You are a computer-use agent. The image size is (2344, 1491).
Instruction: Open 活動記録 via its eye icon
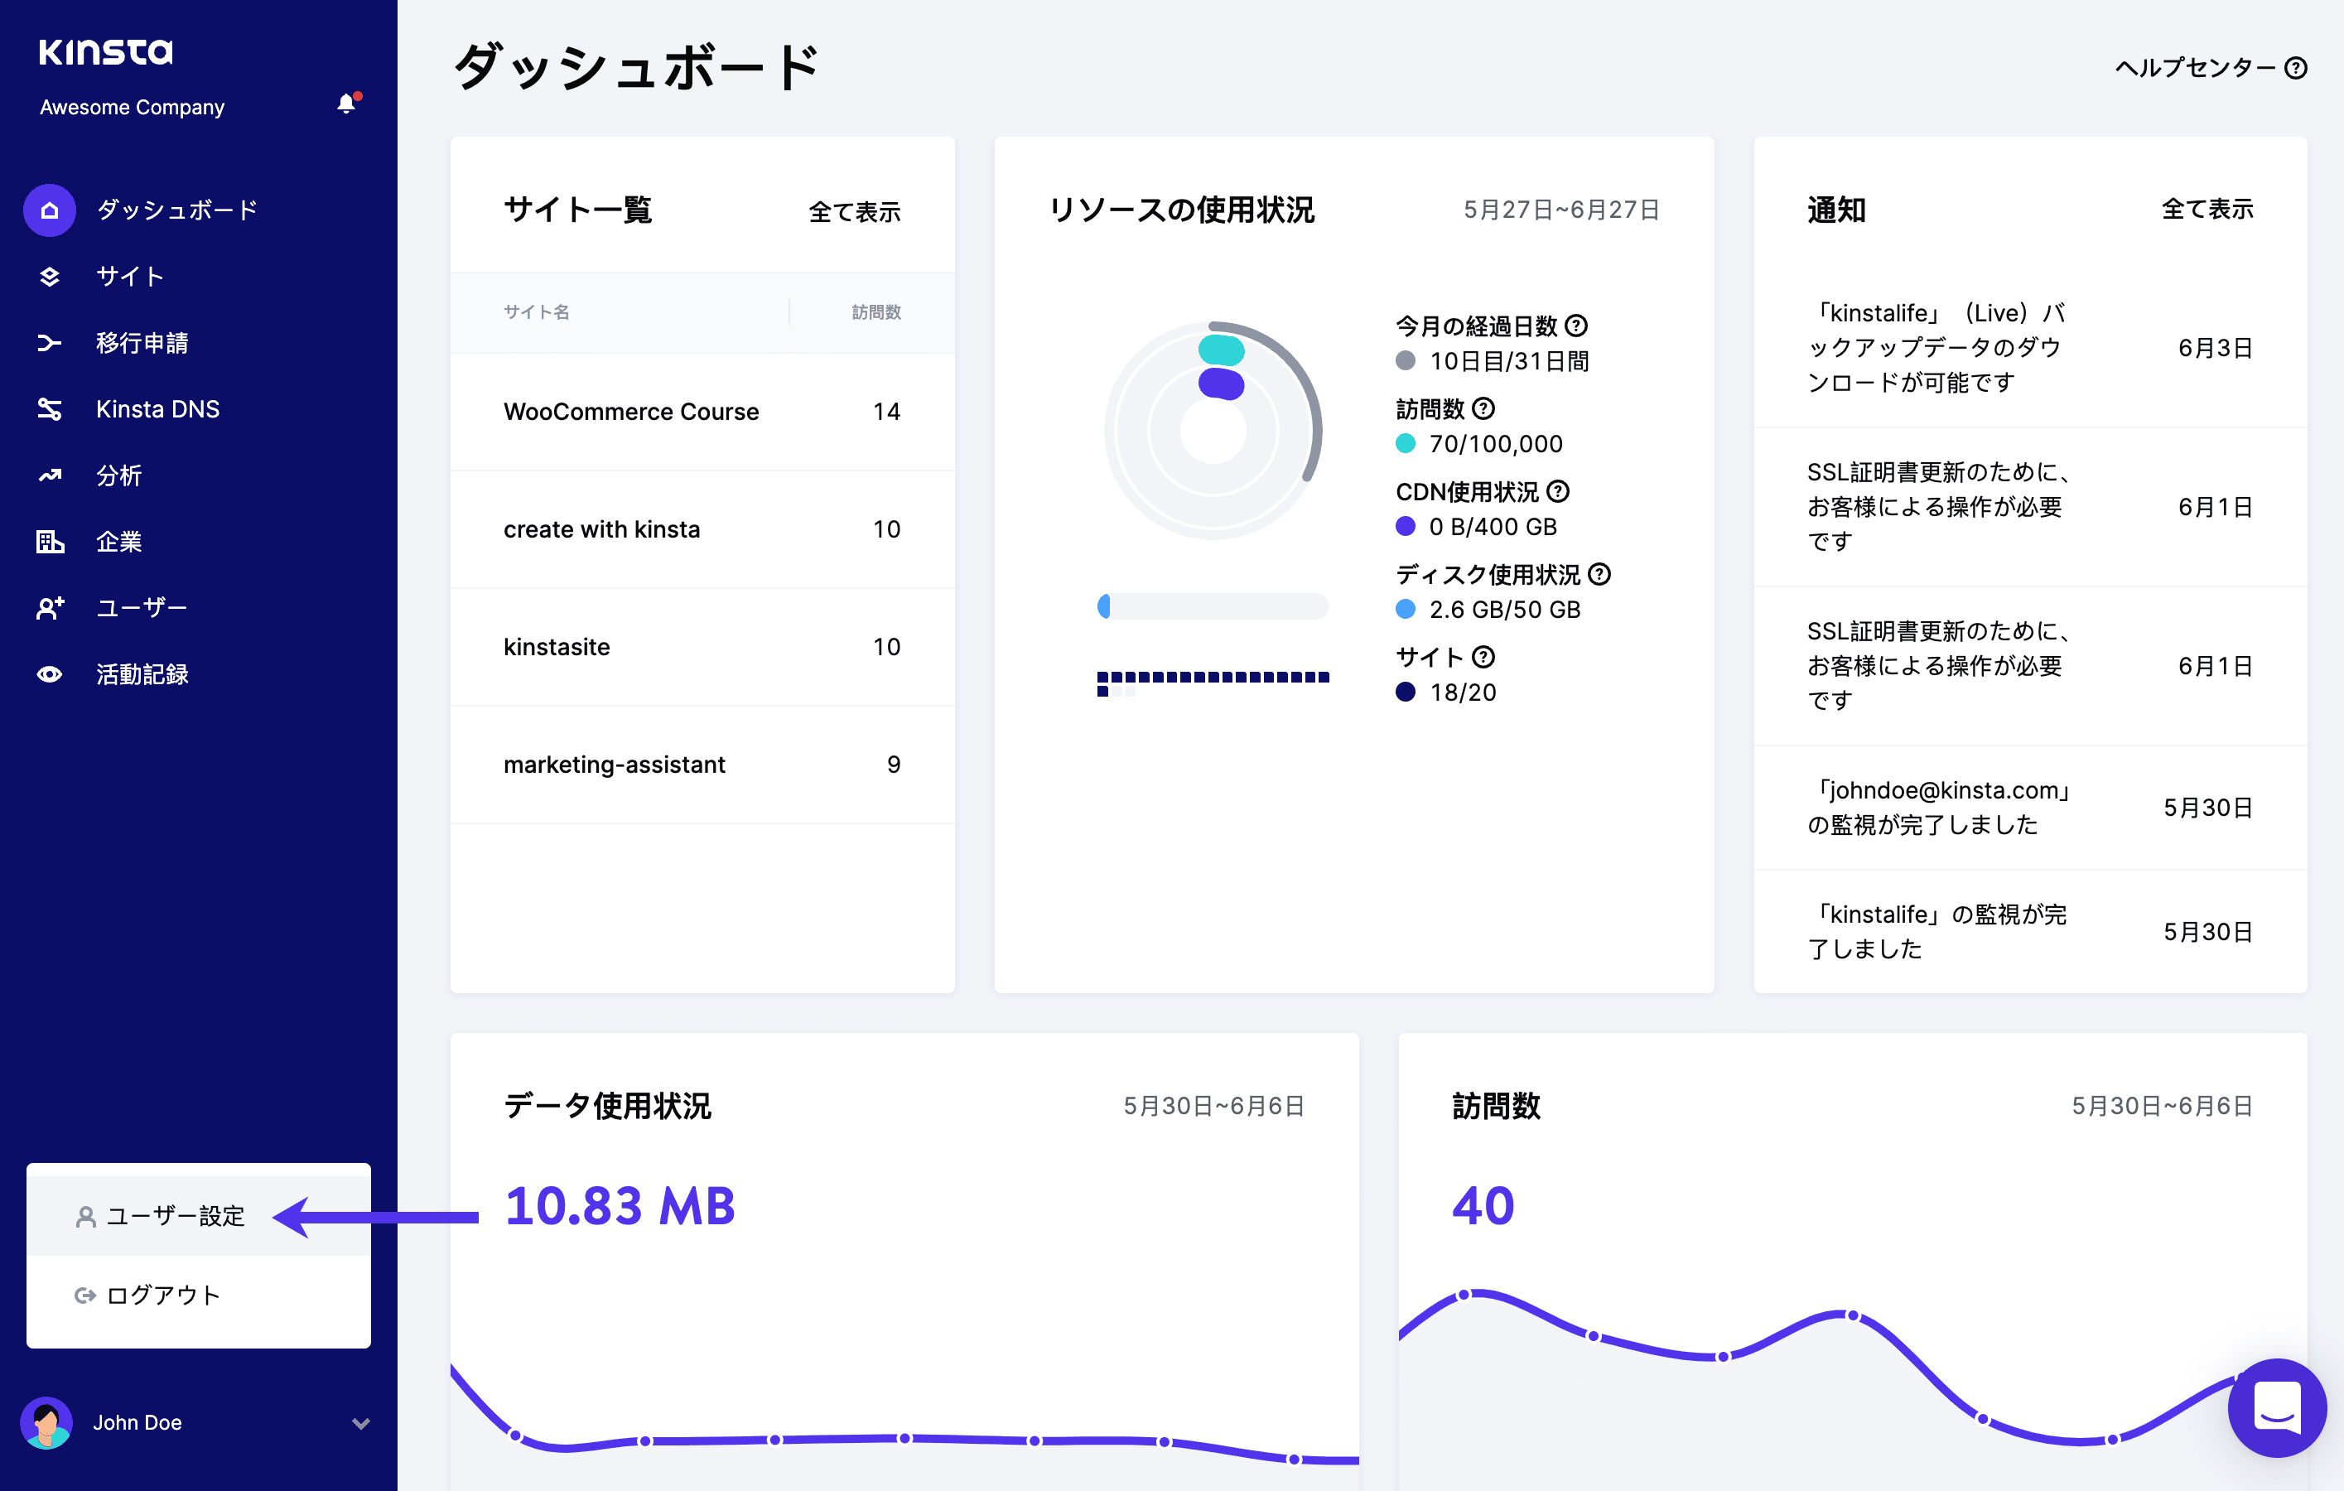[x=49, y=673]
